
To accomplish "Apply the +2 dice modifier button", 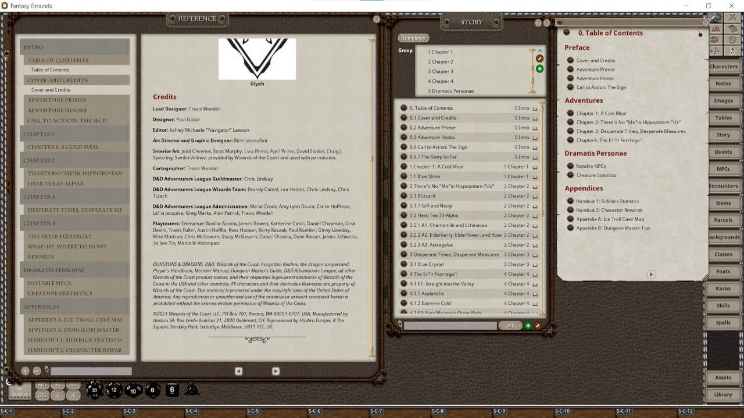I will tap(58, 384).
